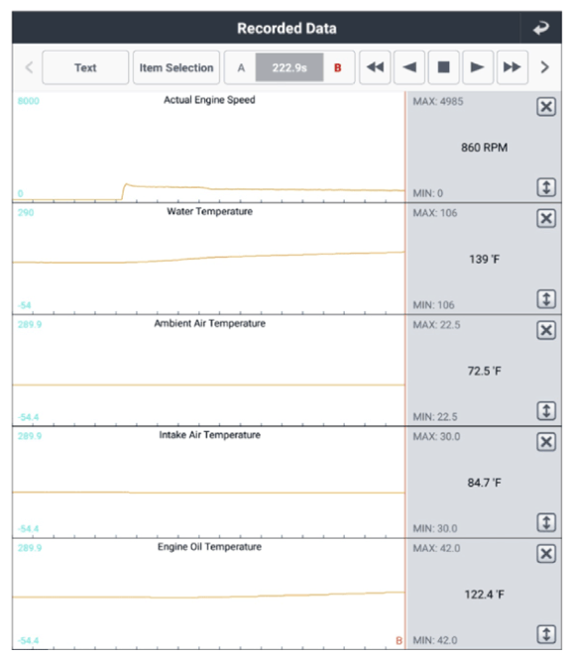
Task: Adjust the Engine Oil Temperature graph height
Action: click(x=546, y=634)
